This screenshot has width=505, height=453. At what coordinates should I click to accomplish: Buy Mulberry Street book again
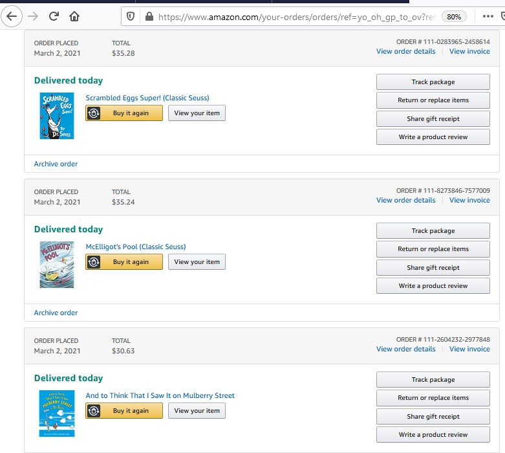click(x=124, y=411)
